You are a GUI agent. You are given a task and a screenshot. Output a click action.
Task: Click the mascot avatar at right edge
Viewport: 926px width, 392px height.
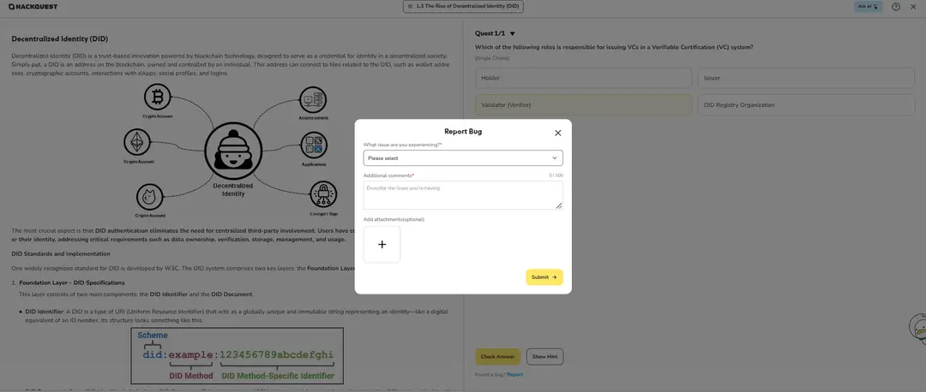pyautogui.click(x=917, y=327)
